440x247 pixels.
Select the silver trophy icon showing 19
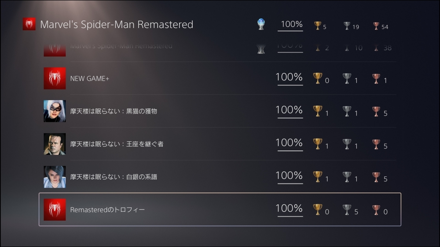click(x=347, y=26)
